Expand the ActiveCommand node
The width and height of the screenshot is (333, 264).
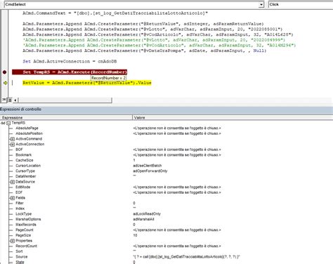coord(13,139)
